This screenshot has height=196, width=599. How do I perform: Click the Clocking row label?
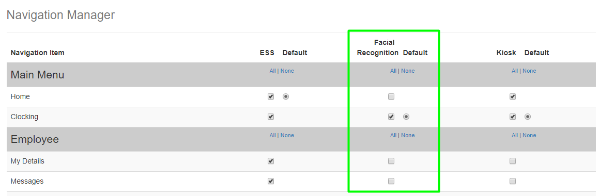24,117
